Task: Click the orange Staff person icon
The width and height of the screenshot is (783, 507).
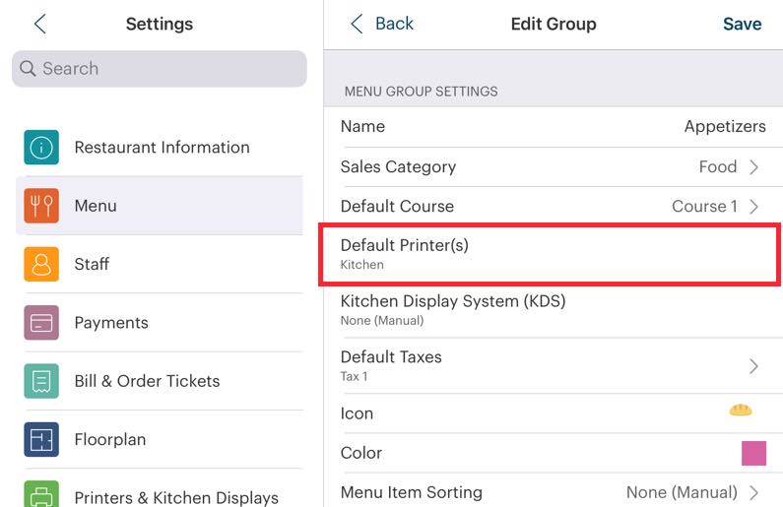Action: click(41, 264)
